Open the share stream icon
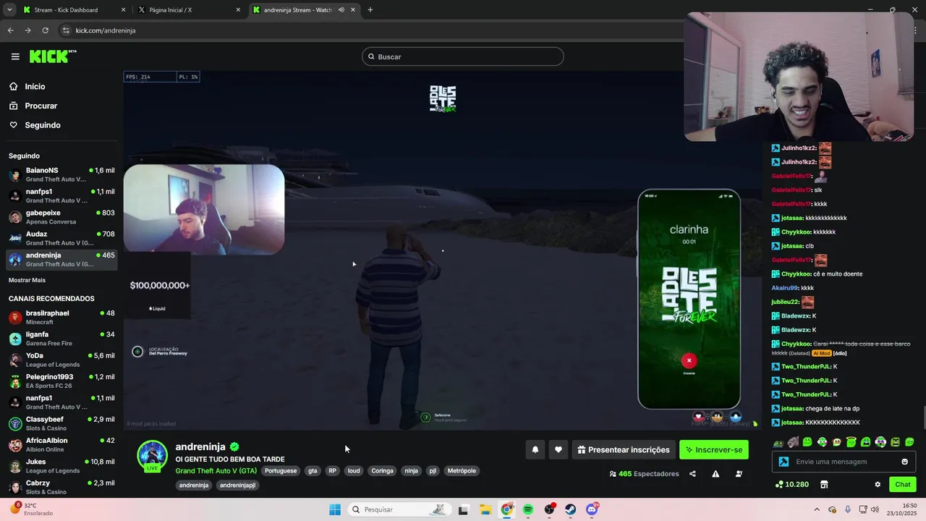This screenshot has width=926, height=521. [x=692, y=474]
